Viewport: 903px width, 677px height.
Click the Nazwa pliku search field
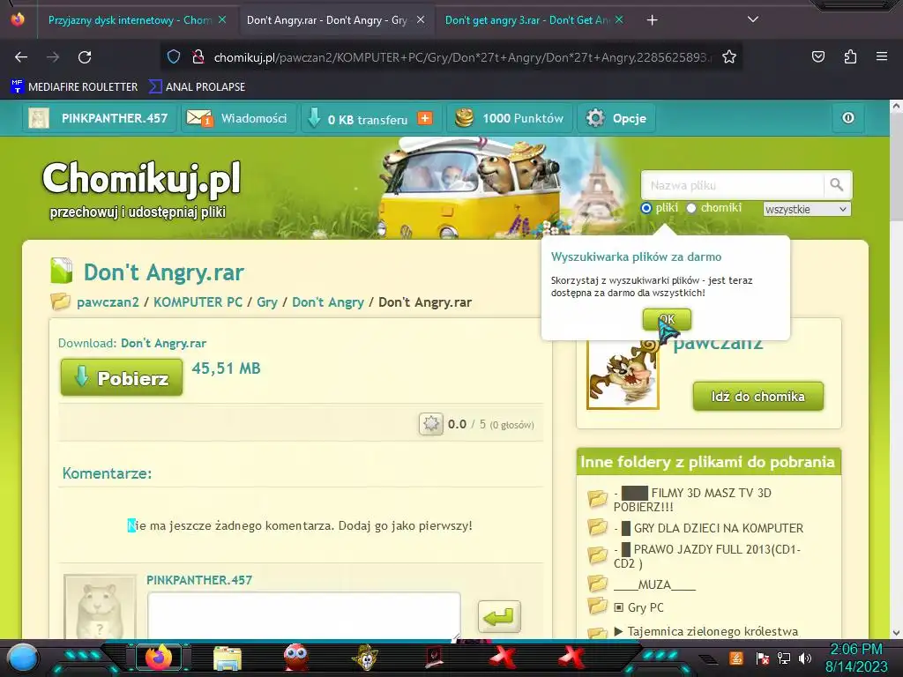732,185
